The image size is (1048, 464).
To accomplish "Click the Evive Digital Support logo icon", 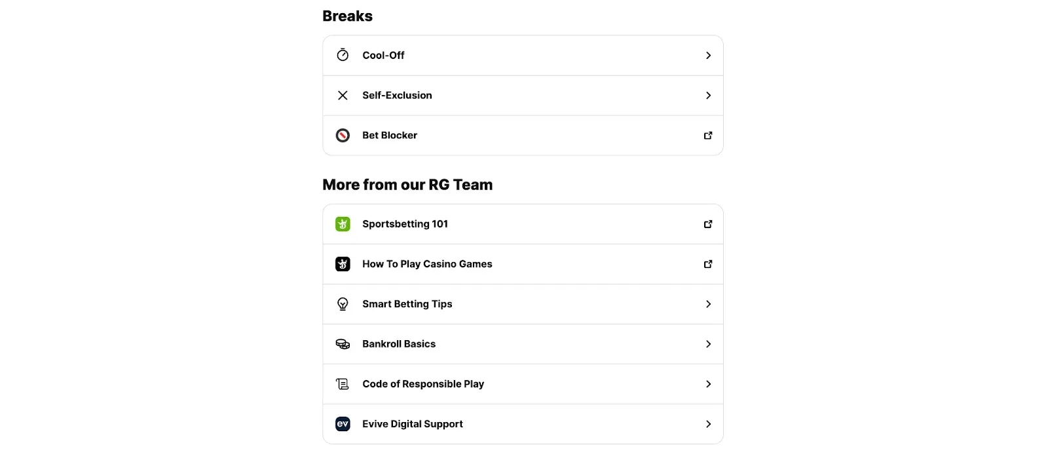I will [343, 424].
